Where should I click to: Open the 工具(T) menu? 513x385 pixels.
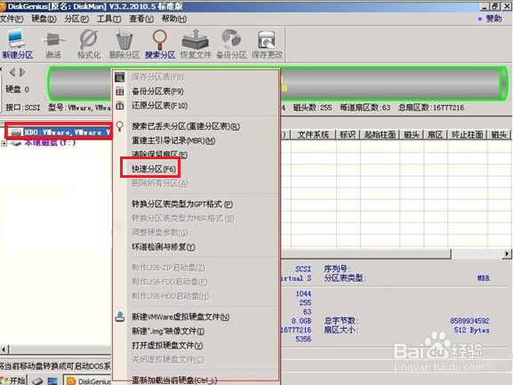(x=109, y=19)
